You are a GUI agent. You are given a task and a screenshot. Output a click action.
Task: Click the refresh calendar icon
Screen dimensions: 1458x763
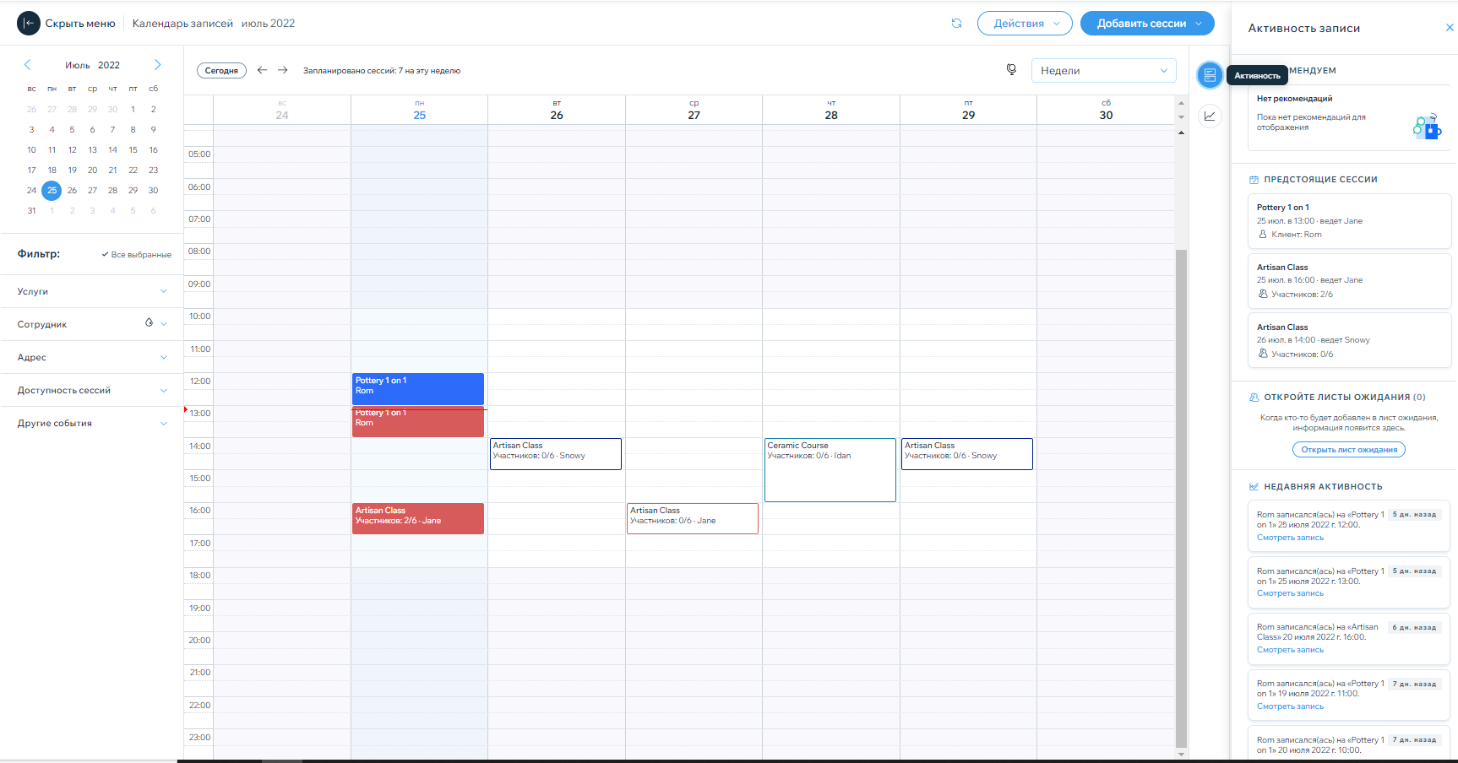(956, 24)
